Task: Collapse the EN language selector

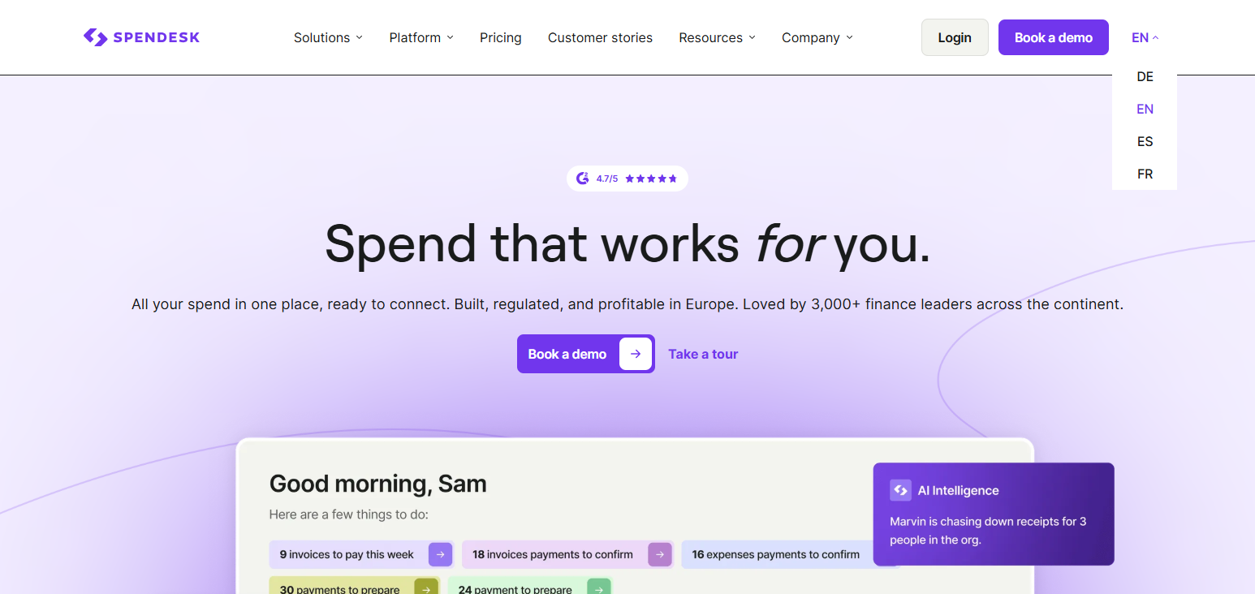Action: click(1145, 37)
